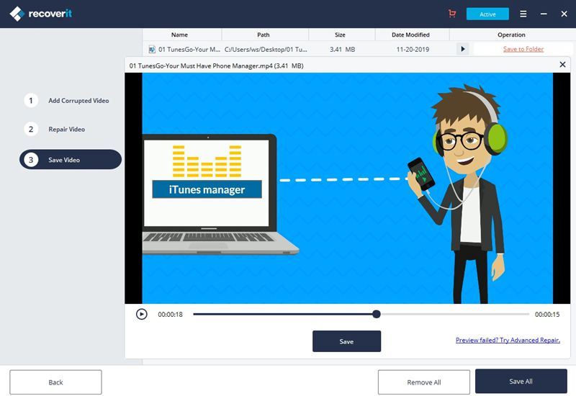Open the hamburger menu icon
Viewport: 576px width, 396px height.
[523, 14]
